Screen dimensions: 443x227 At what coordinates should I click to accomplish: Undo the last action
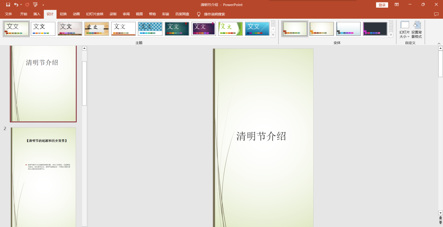click(16, 4)
